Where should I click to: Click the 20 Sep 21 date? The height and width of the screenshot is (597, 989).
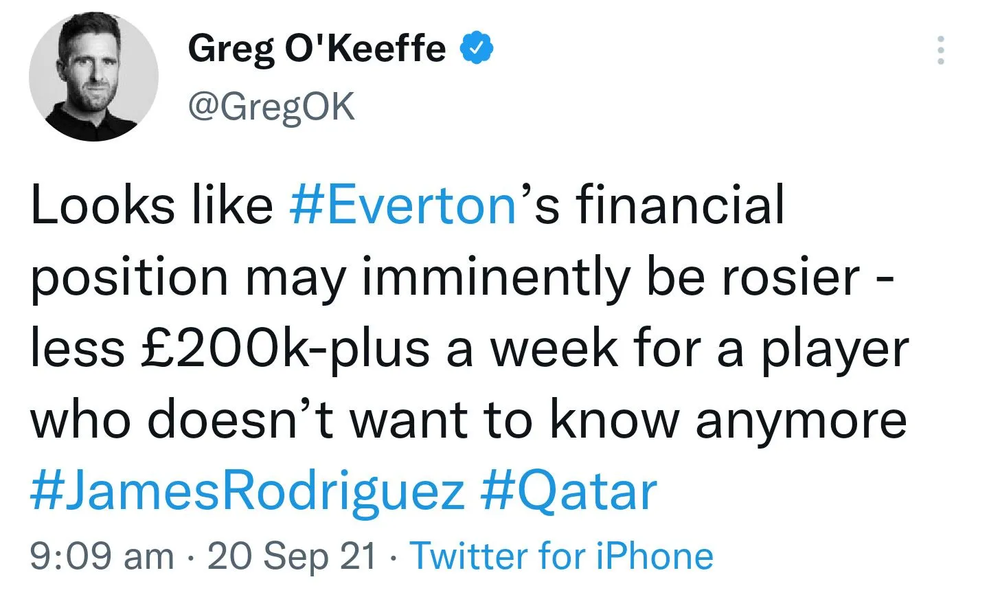[292, 555]
